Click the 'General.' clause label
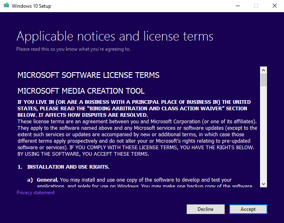This screenshot has width=284, height=223. (x=47, y=180)
